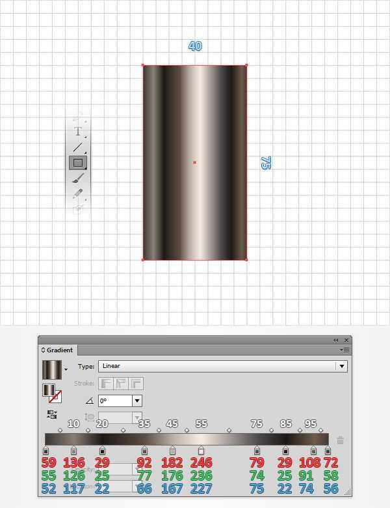Collapse the Gradient panel with double arrows
The height and width of the screenshot is (508, 390).
335,340
